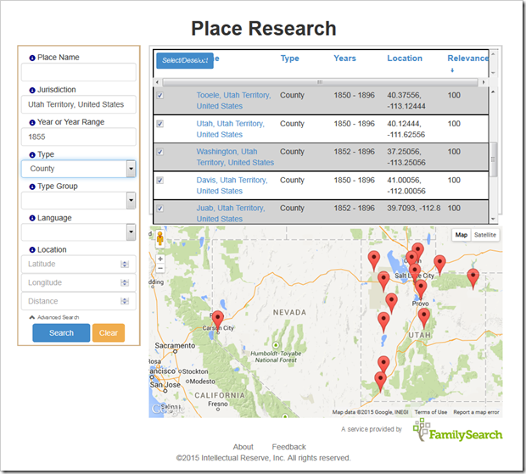Open Tooele, Utah Territory link

[233, 101]
